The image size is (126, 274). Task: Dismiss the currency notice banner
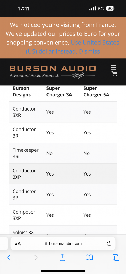pyautogui.click(x=89, y=51)
